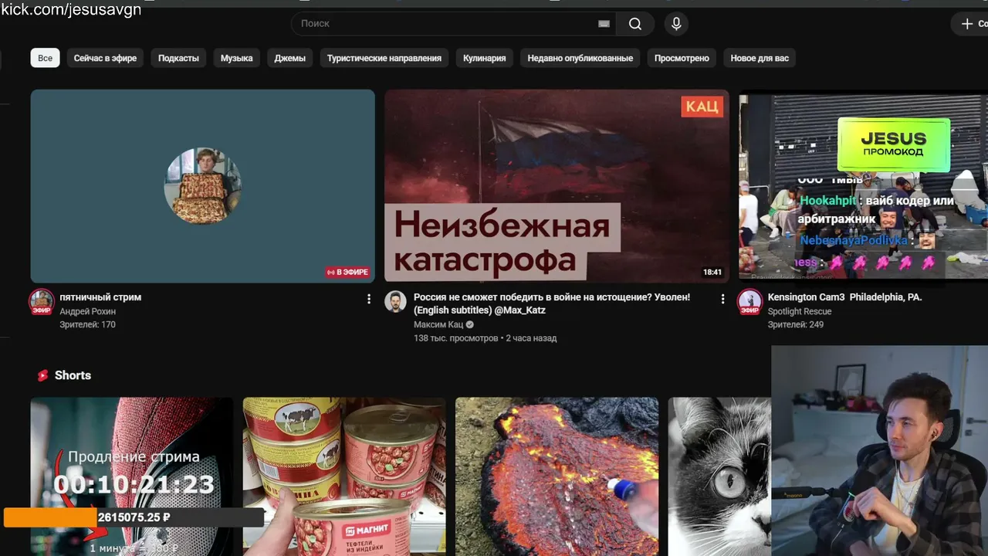Open options menu for the Максим Кац video
Viewport: 988px width, 556px height.
pos(722,299)
